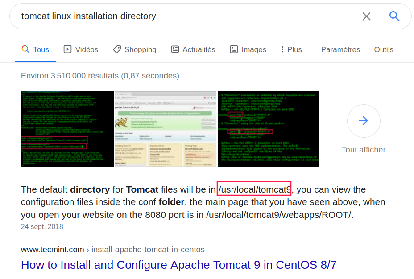Click the blue arrow to show all images
Screen dimensions: 414x279
[x=364, y=121]
